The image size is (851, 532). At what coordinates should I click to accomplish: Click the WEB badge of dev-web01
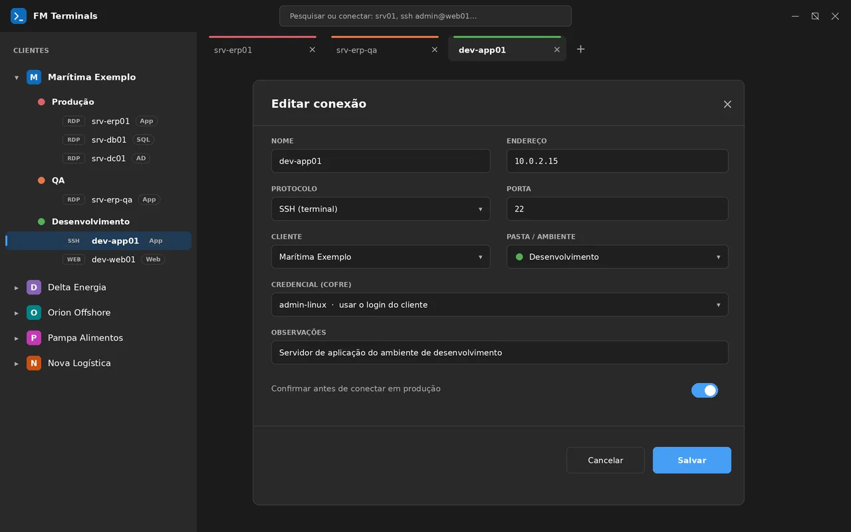tap(74, 259)
